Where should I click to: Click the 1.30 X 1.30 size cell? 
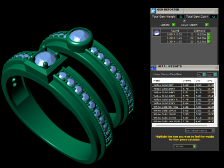tap(175, 42)
